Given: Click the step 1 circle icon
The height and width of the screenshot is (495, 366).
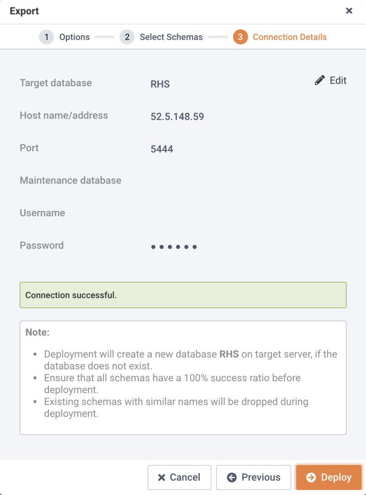Looking at the screenshot, I should [46, 37].
